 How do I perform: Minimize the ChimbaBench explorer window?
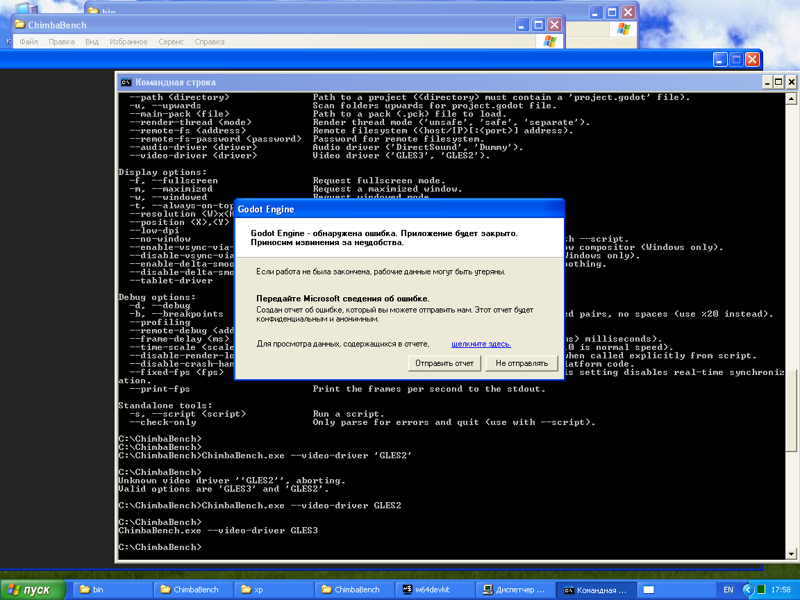(x=522, y=24)
